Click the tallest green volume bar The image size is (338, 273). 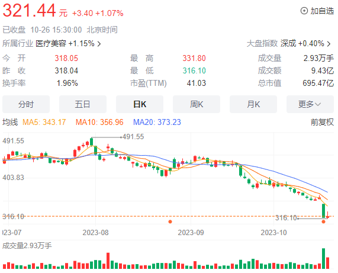(x=323, y=259)
